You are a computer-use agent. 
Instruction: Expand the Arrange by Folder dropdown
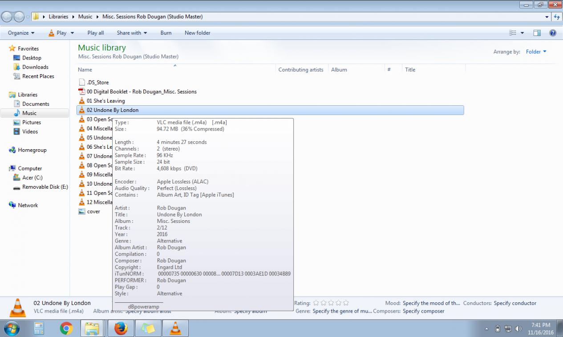pos(536,52)
